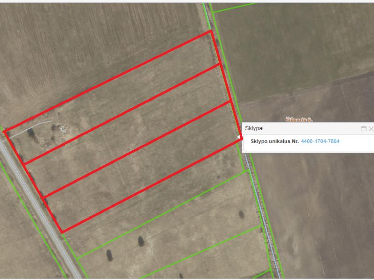Click the Sklypai popup title
This screenshot has height=280, width=374.
tap(254, 128)
